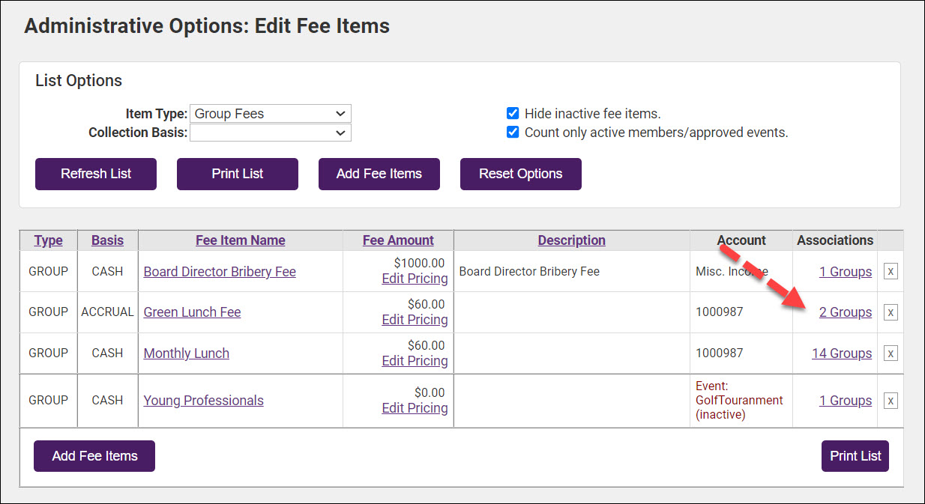Open the Green Lunch Fee item
The image size is (925, 504).
pyautogui.click(x=192, y=312)
